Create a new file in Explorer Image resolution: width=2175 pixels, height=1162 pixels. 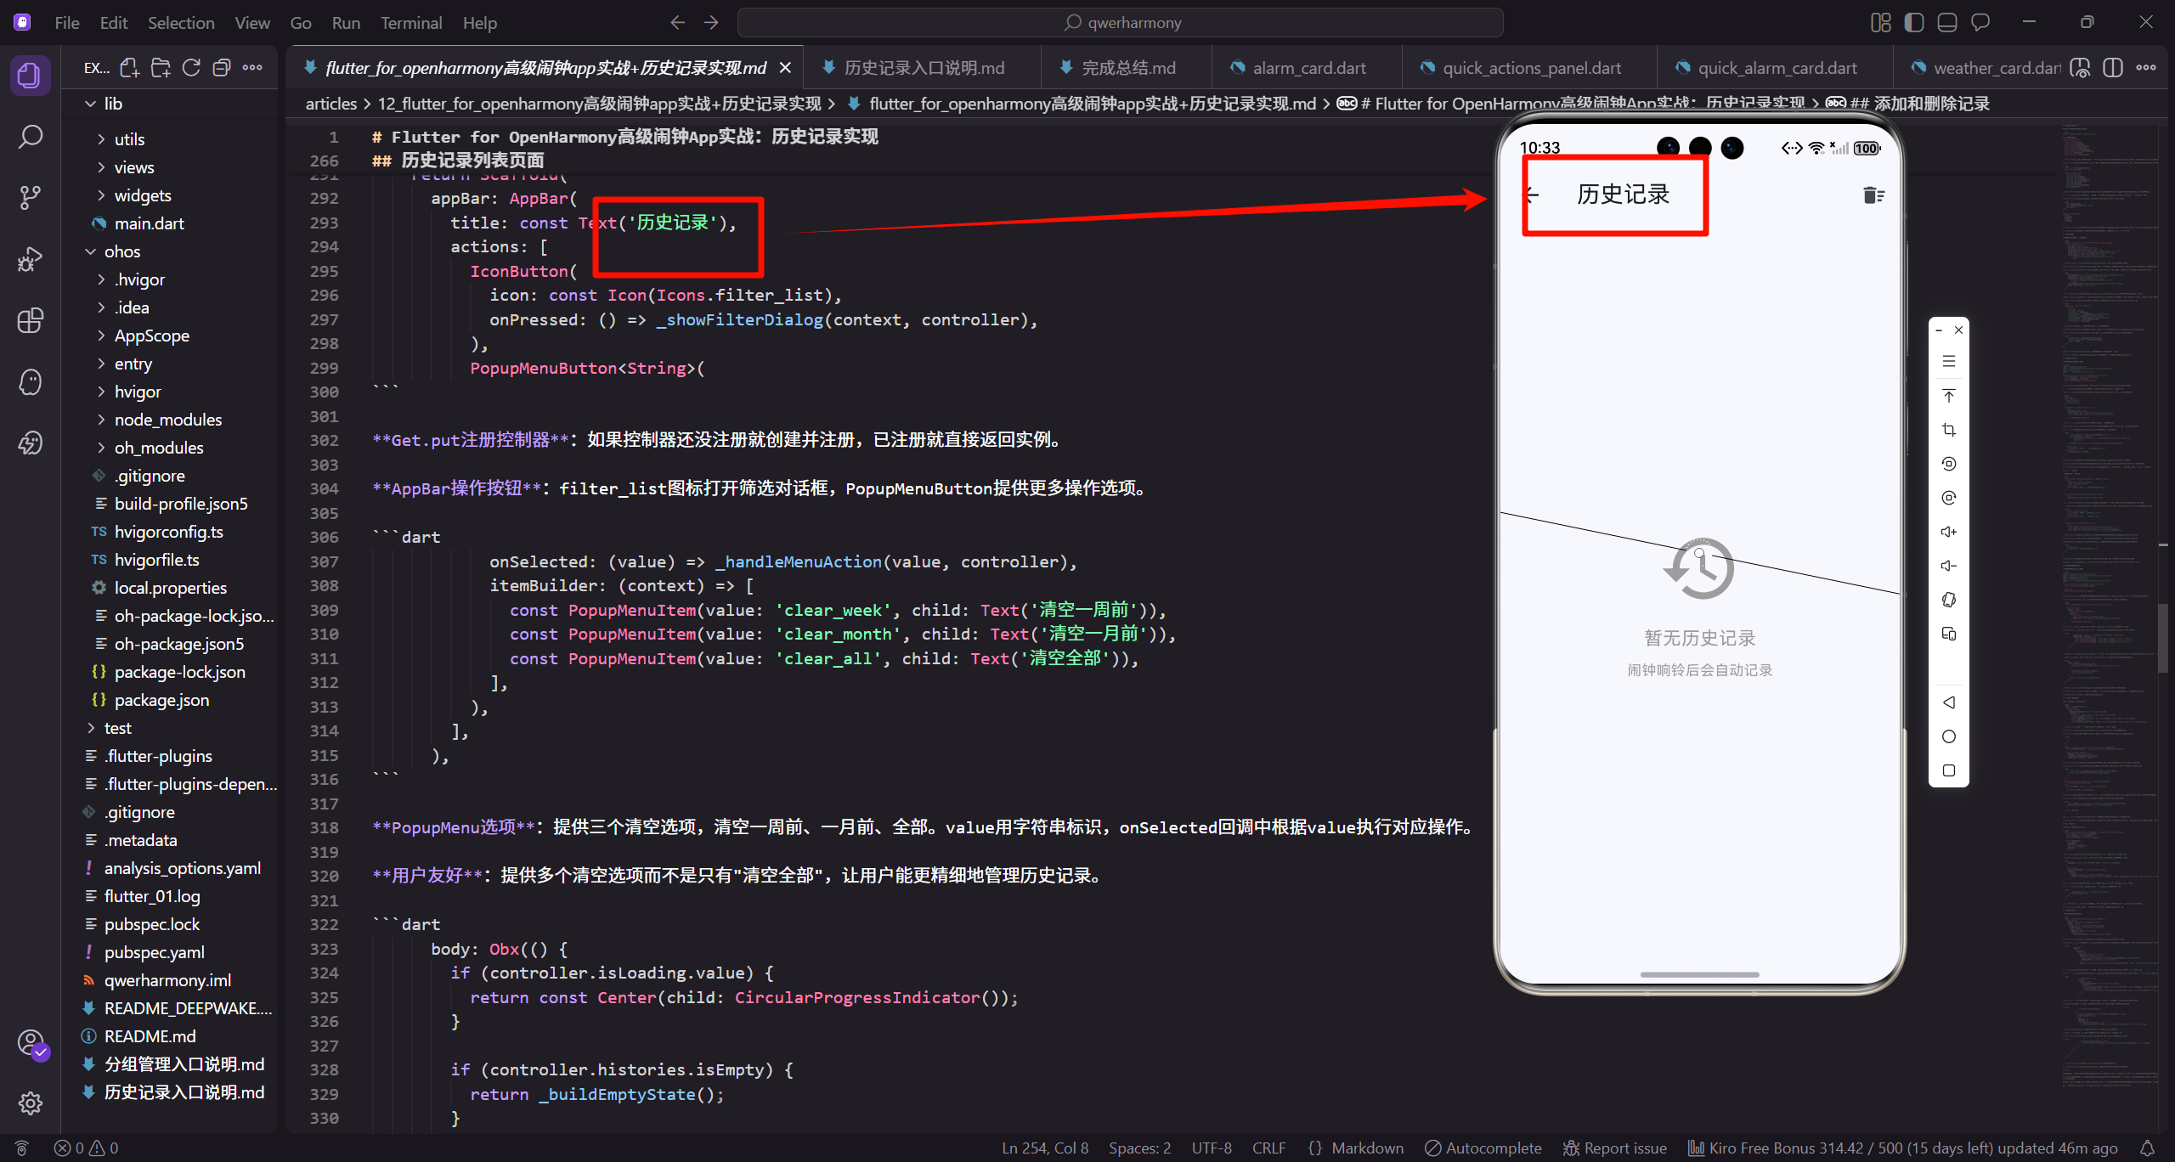click(129, 68)
